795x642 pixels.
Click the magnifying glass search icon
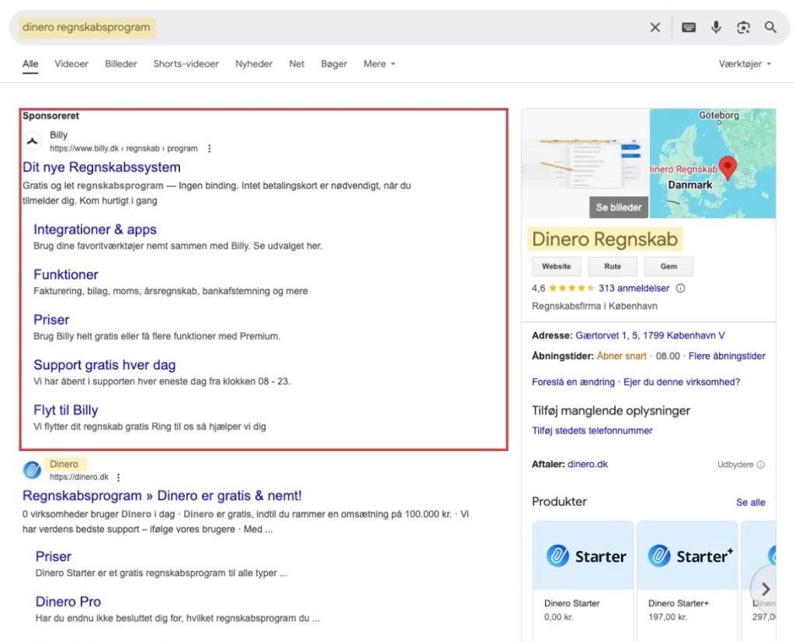pyautogui.click(x=771, y=27)
